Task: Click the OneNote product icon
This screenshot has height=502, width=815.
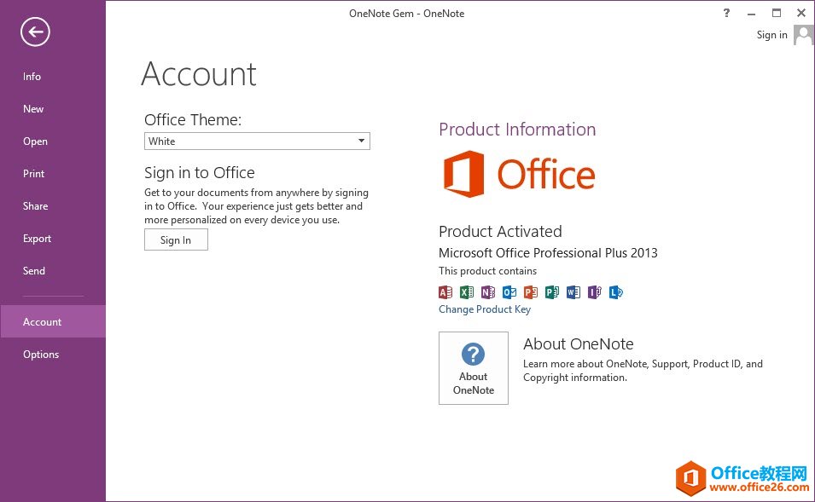Action: pos(487,292)
